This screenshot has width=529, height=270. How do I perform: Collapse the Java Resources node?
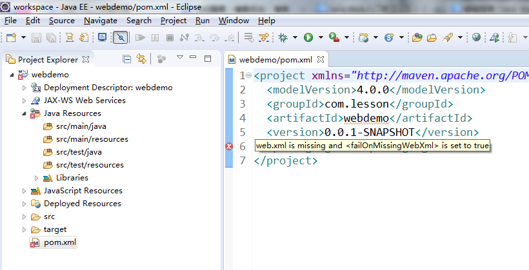tap(24, 113)
